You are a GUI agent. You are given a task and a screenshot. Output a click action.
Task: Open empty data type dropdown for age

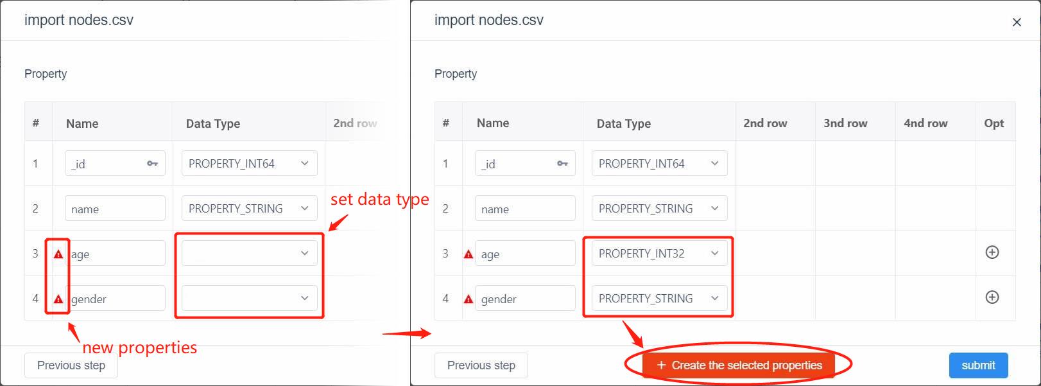pos(250,253)
